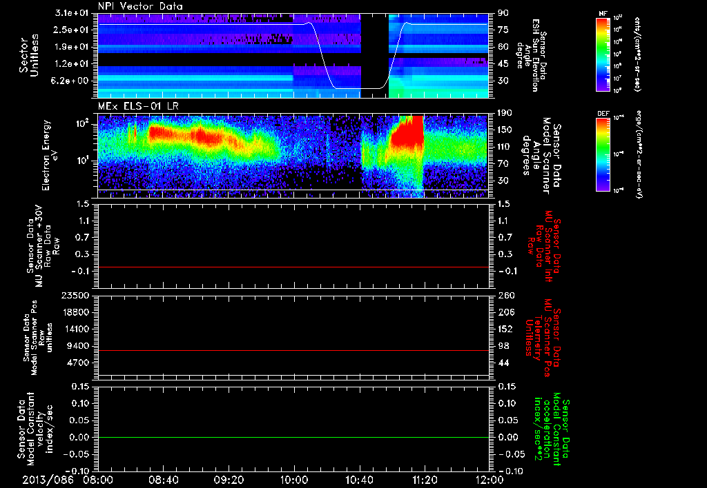707x488 pixels.
Task: Click the 44 telemetry tick label
Action: point(503,363)
